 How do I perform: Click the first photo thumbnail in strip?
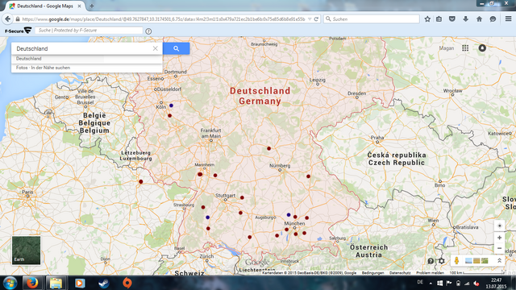tap(468, 261)
